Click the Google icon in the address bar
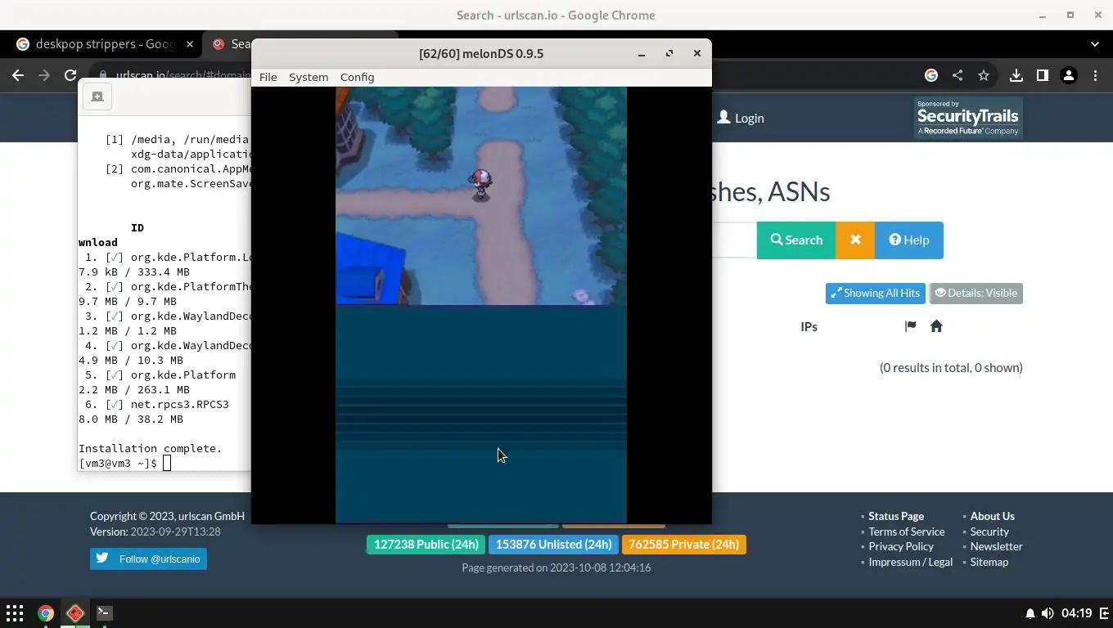Image resolution: width=1113 pixels, height=628 pixels. (931, 75)
